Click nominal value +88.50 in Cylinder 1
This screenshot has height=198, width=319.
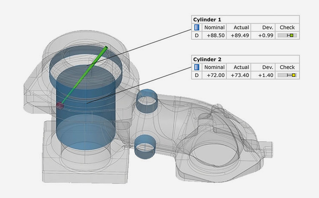coord(216,35)
